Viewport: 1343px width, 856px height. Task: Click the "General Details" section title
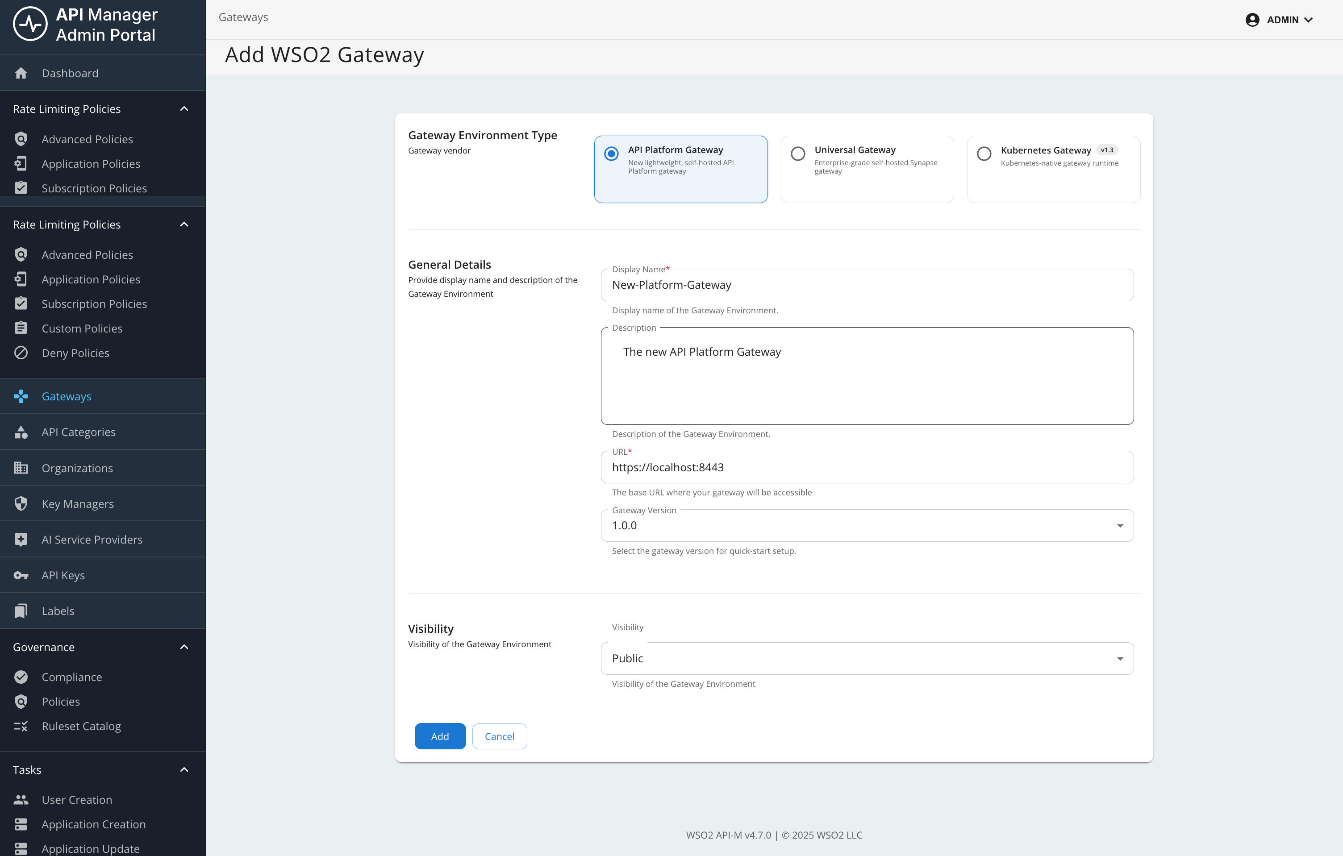[x=450, y=264]
